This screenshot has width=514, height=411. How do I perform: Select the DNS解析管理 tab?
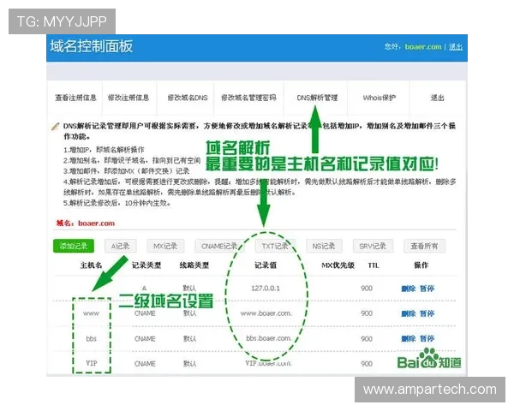coord(317,98)
